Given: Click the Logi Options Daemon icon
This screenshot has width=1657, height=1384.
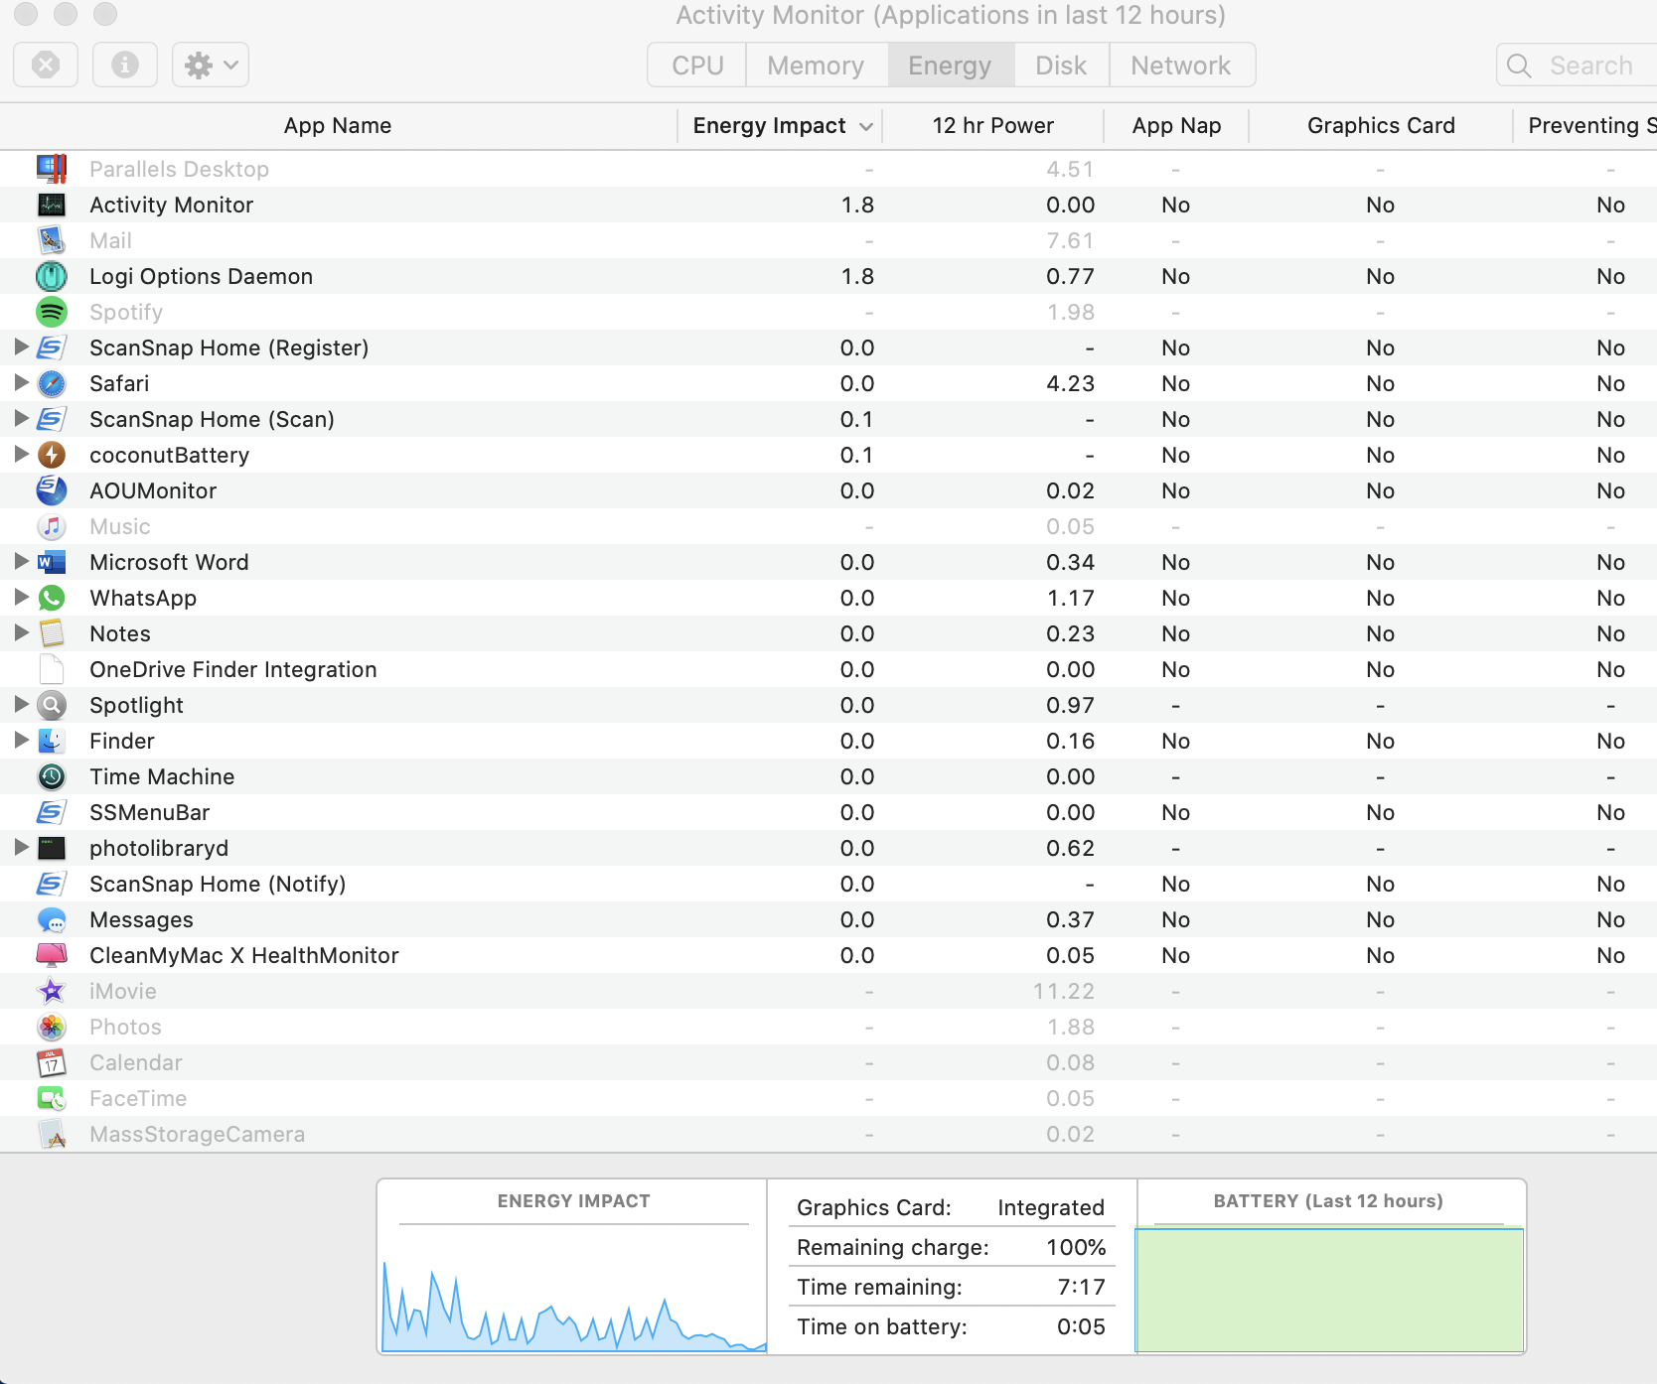Looking at the screenshot, I should click(x=52, y=276).
